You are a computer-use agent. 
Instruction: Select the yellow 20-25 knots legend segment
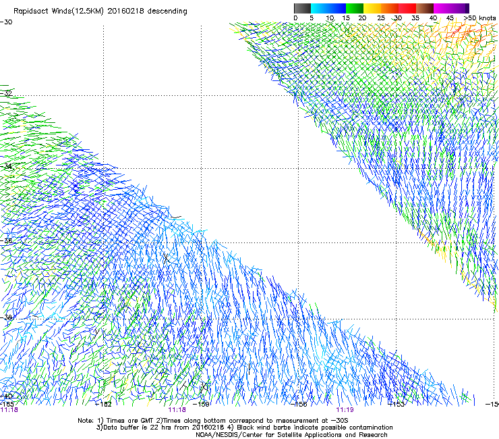coord(372,8)
